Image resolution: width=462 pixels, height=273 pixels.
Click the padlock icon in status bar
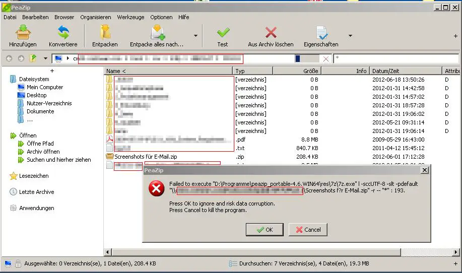[x=18, y=263]
